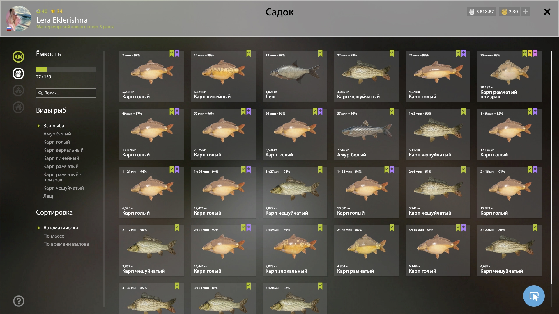Click the tent-shaped sidebar icon
This screenshot has height=314, width=559.
click(x=18, y=90)
